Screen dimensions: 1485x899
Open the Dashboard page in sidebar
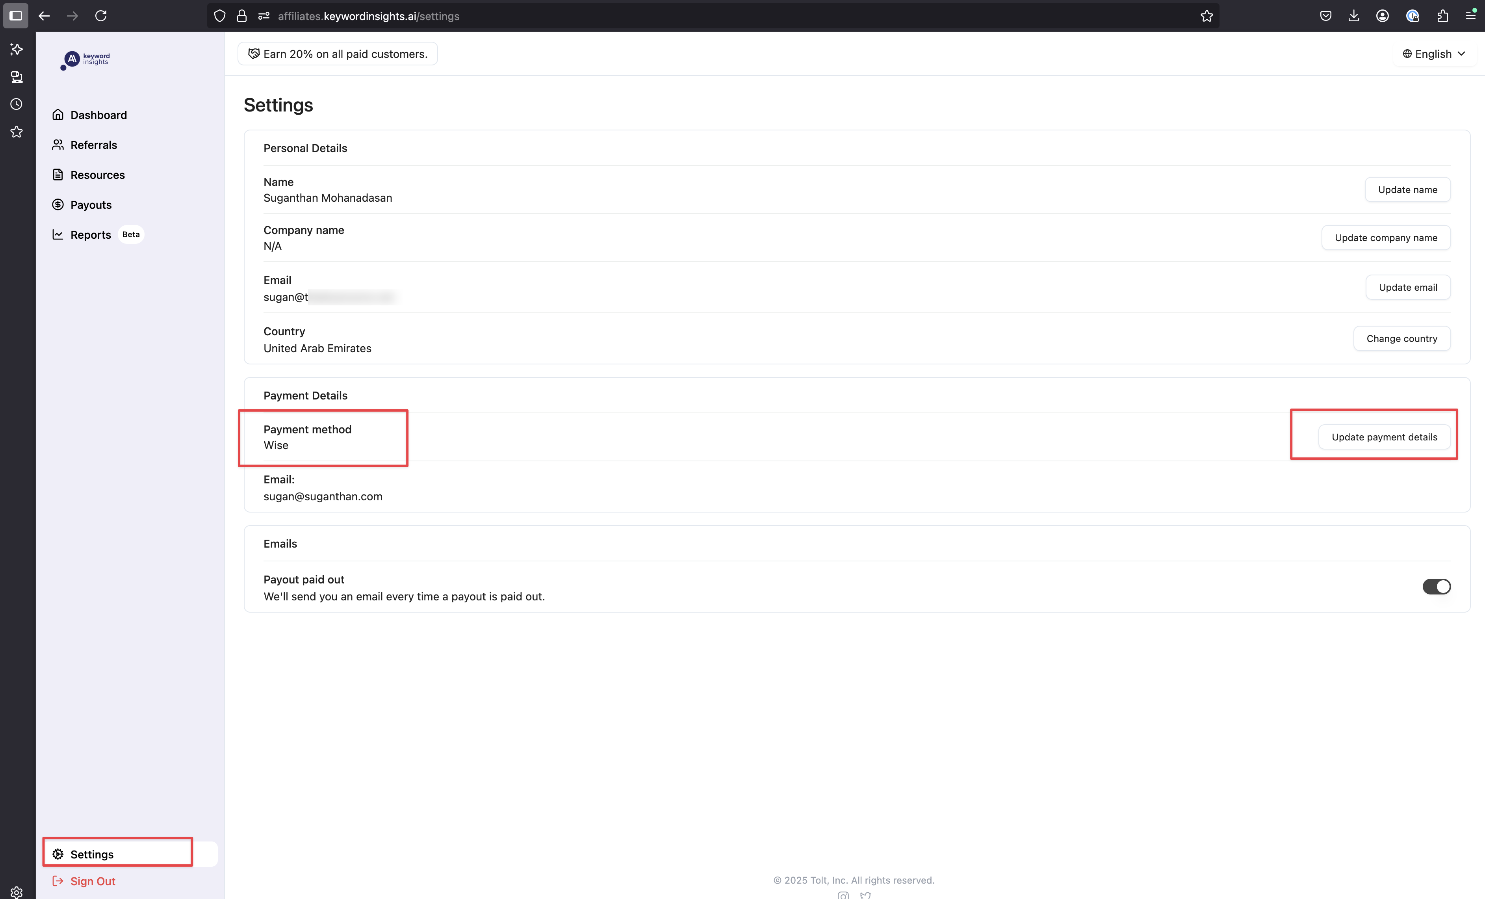point(98,115)
